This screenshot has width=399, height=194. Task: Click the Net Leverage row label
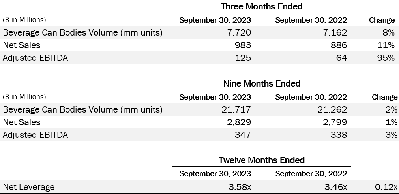[28, 186]
